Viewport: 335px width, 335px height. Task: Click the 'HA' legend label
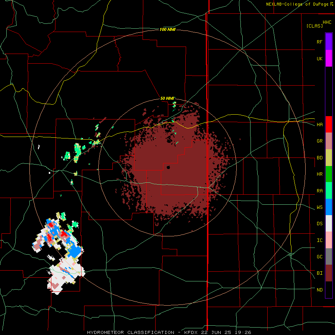319,125
